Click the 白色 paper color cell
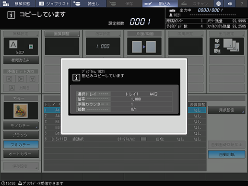The height and width of the screenshot is (186, 248). pyautogui.click(x=160, y=139)
